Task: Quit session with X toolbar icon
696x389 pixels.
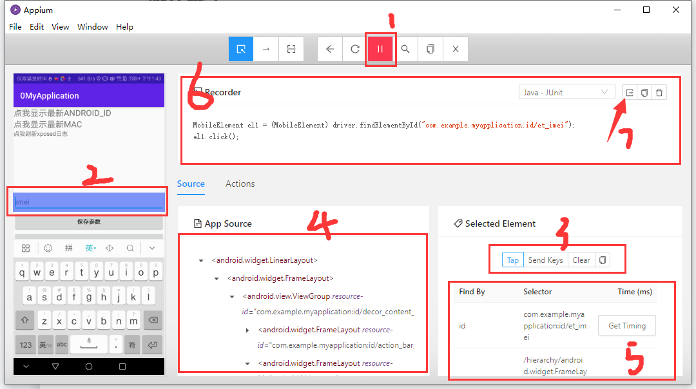Action: pyautogui.click(x=456, y=49)
